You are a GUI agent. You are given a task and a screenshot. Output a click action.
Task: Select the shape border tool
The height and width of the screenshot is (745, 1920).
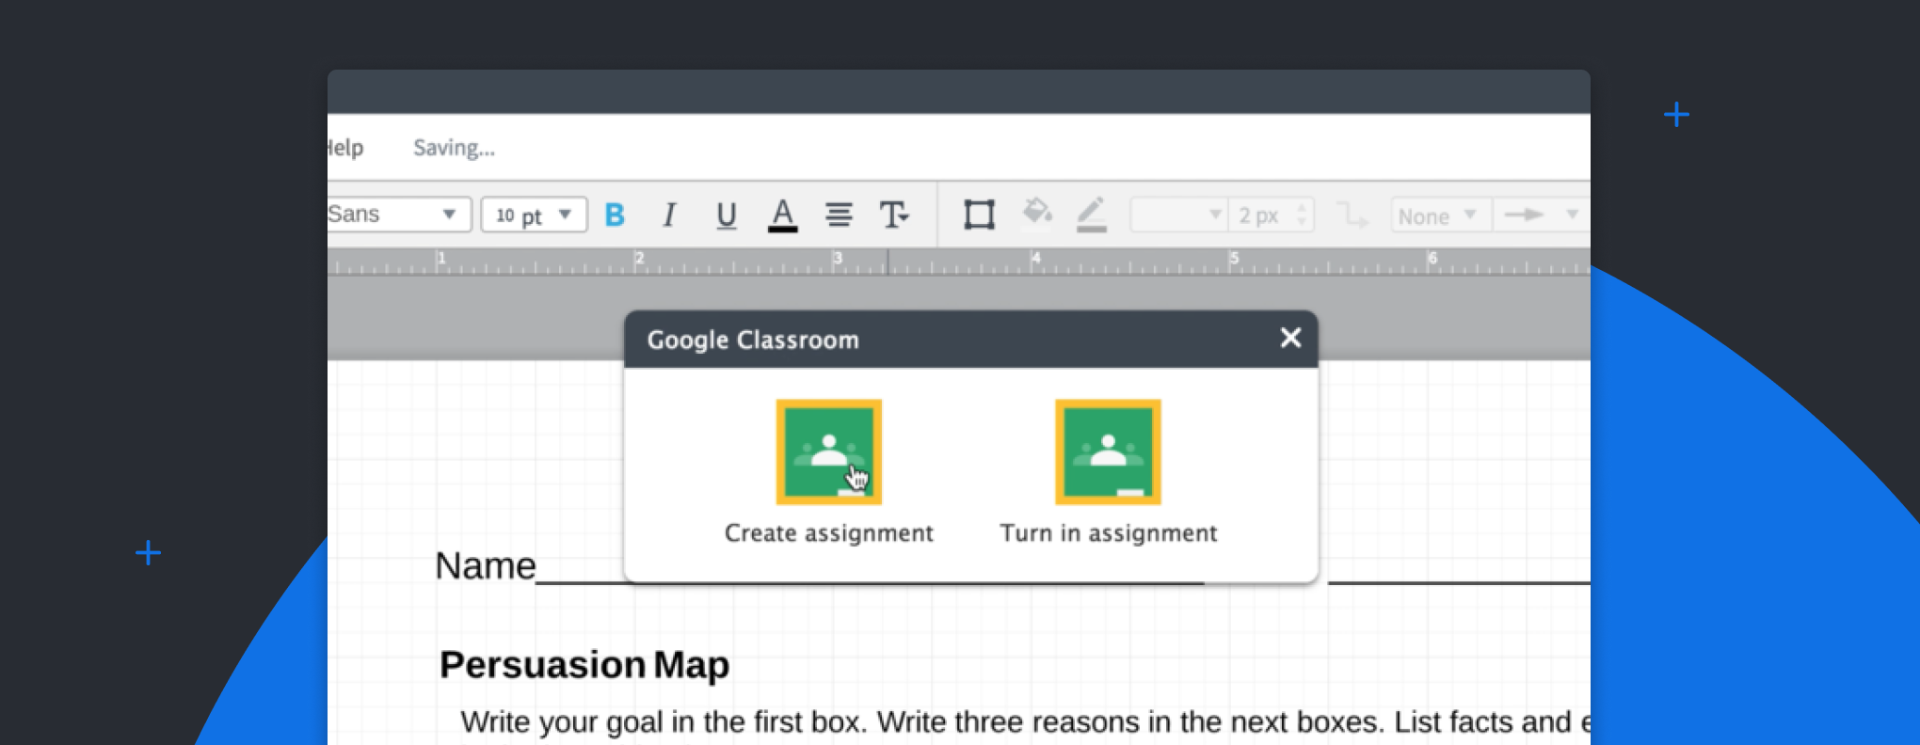coord(979,214)
